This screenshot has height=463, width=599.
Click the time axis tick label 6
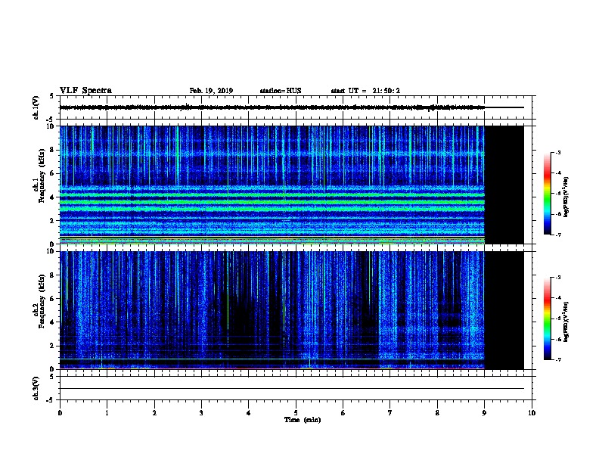(x=343, y=413)
